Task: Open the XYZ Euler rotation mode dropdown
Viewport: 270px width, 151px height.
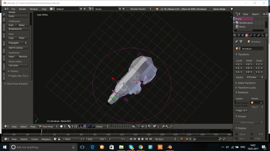Action: 254,77
